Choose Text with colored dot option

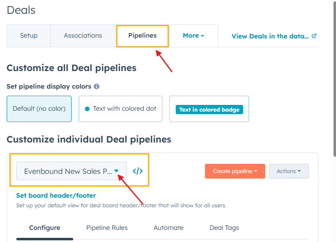121,109
